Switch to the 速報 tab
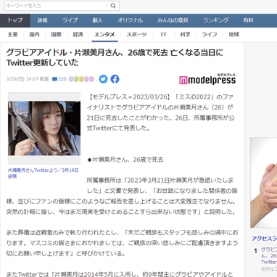Screen dimensions: 277x277 coord(43,20)
